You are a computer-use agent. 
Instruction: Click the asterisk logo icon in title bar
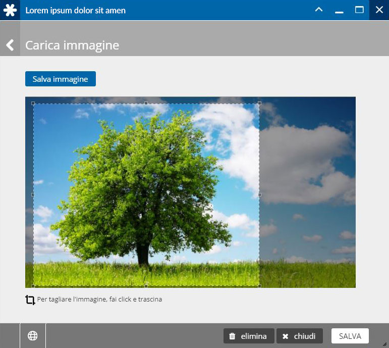point(10,10)
